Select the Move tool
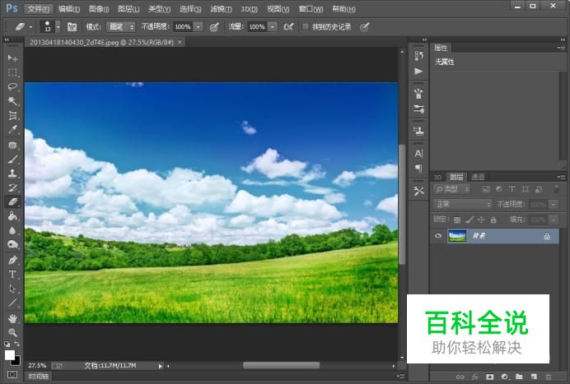The height and width of the screenshot is (384, 570). 12,58
